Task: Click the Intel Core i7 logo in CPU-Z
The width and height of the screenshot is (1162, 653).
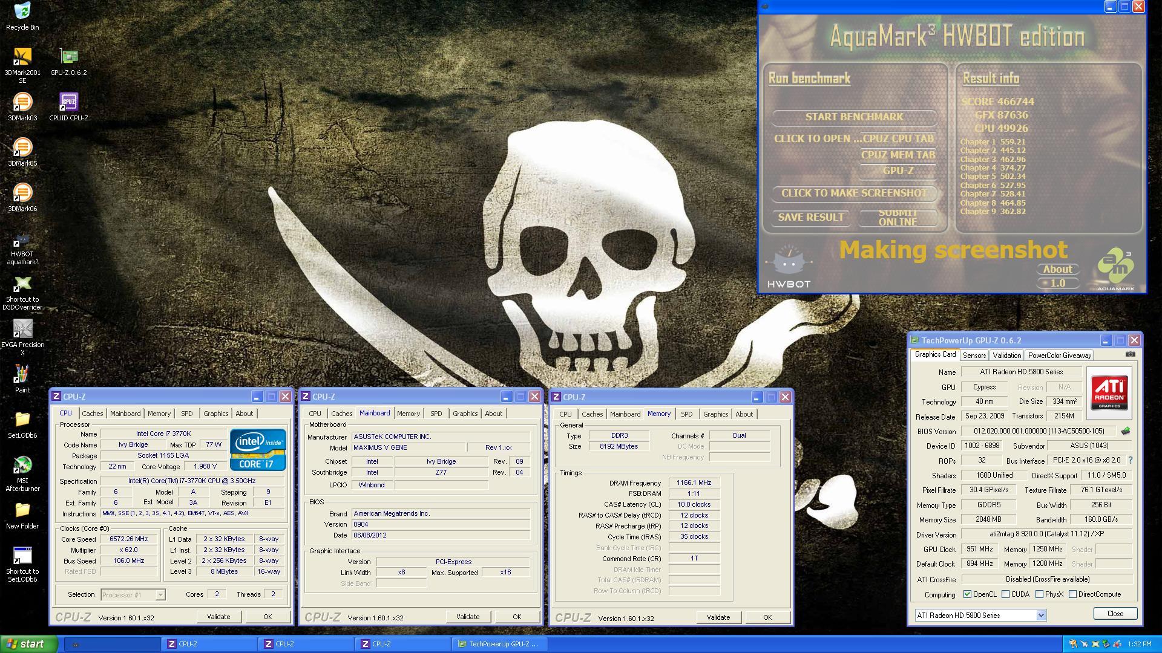Action: click(x=258, y=449)
